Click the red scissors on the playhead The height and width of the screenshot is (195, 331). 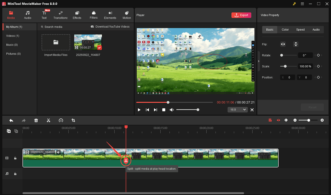[x=126, y=161]
